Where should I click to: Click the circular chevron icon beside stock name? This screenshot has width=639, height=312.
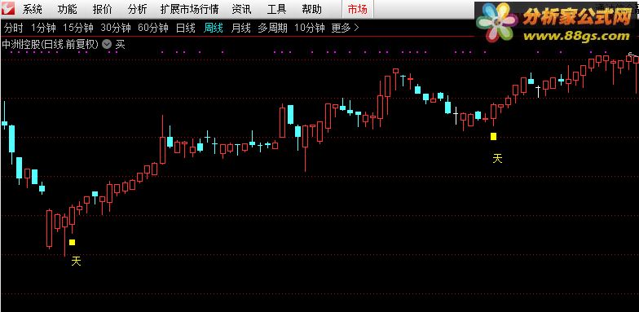tap(107, 44)
